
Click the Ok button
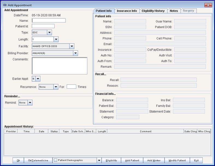[x=18, y=160]
